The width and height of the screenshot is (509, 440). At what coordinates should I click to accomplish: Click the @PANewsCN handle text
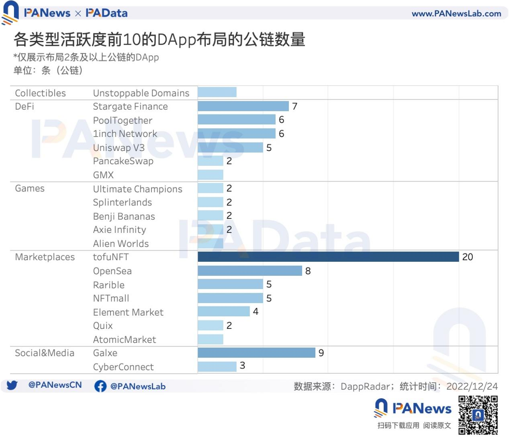(x=55, y=385)
